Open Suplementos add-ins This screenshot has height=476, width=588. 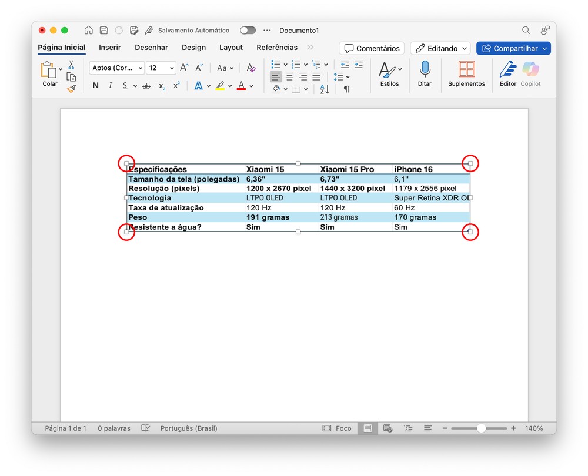pyautogui.click(x=466, y=69)
